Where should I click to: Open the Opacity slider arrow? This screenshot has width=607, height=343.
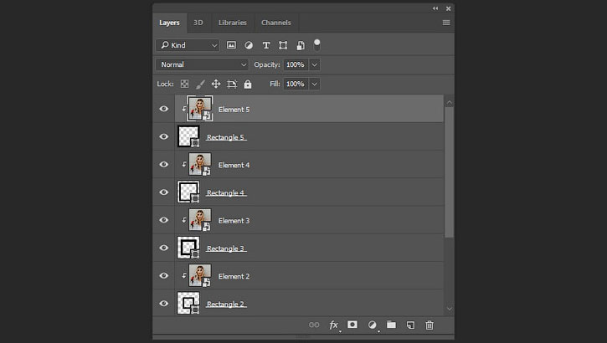point(314,64)
